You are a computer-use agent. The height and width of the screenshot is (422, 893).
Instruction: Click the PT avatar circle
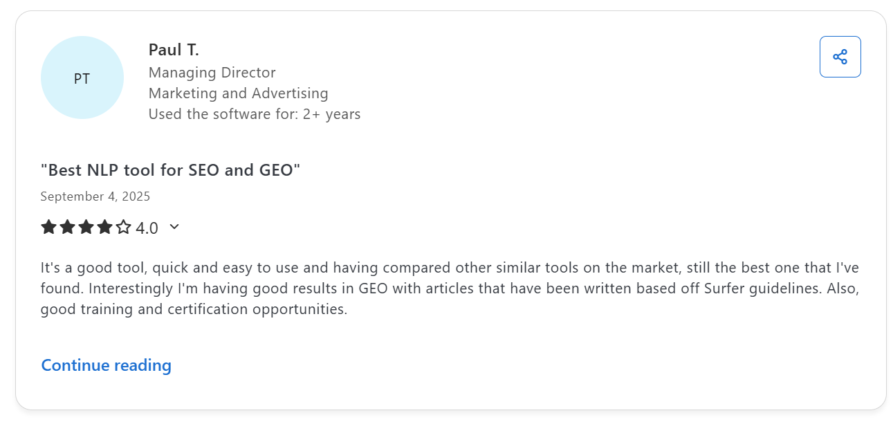(82, 77)
